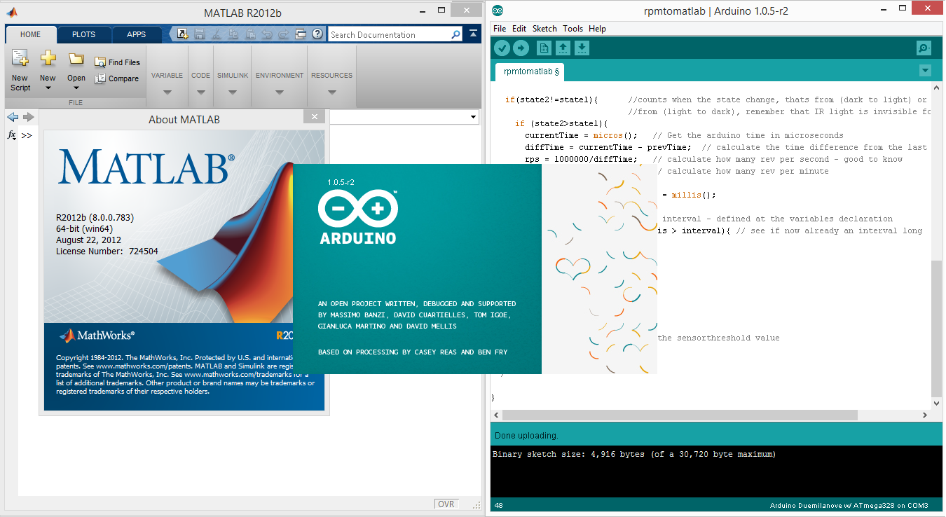Click the MATLAB command prompt >>
The image size is (946, 517).
pyautogui.click(x=27, y=135)
